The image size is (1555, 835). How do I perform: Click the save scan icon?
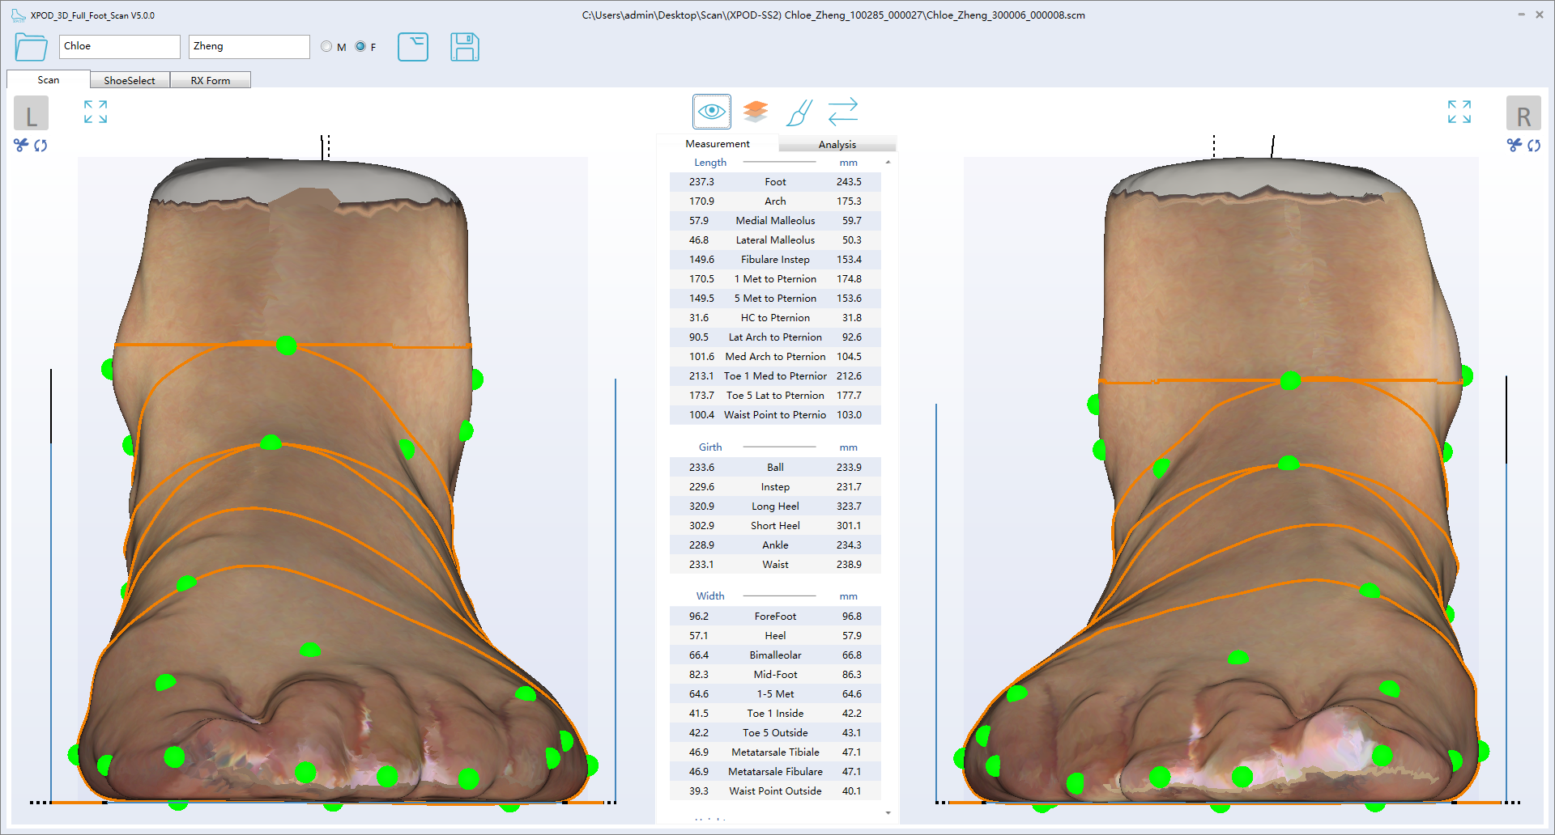pyautogui.click(x=464, y=47)
